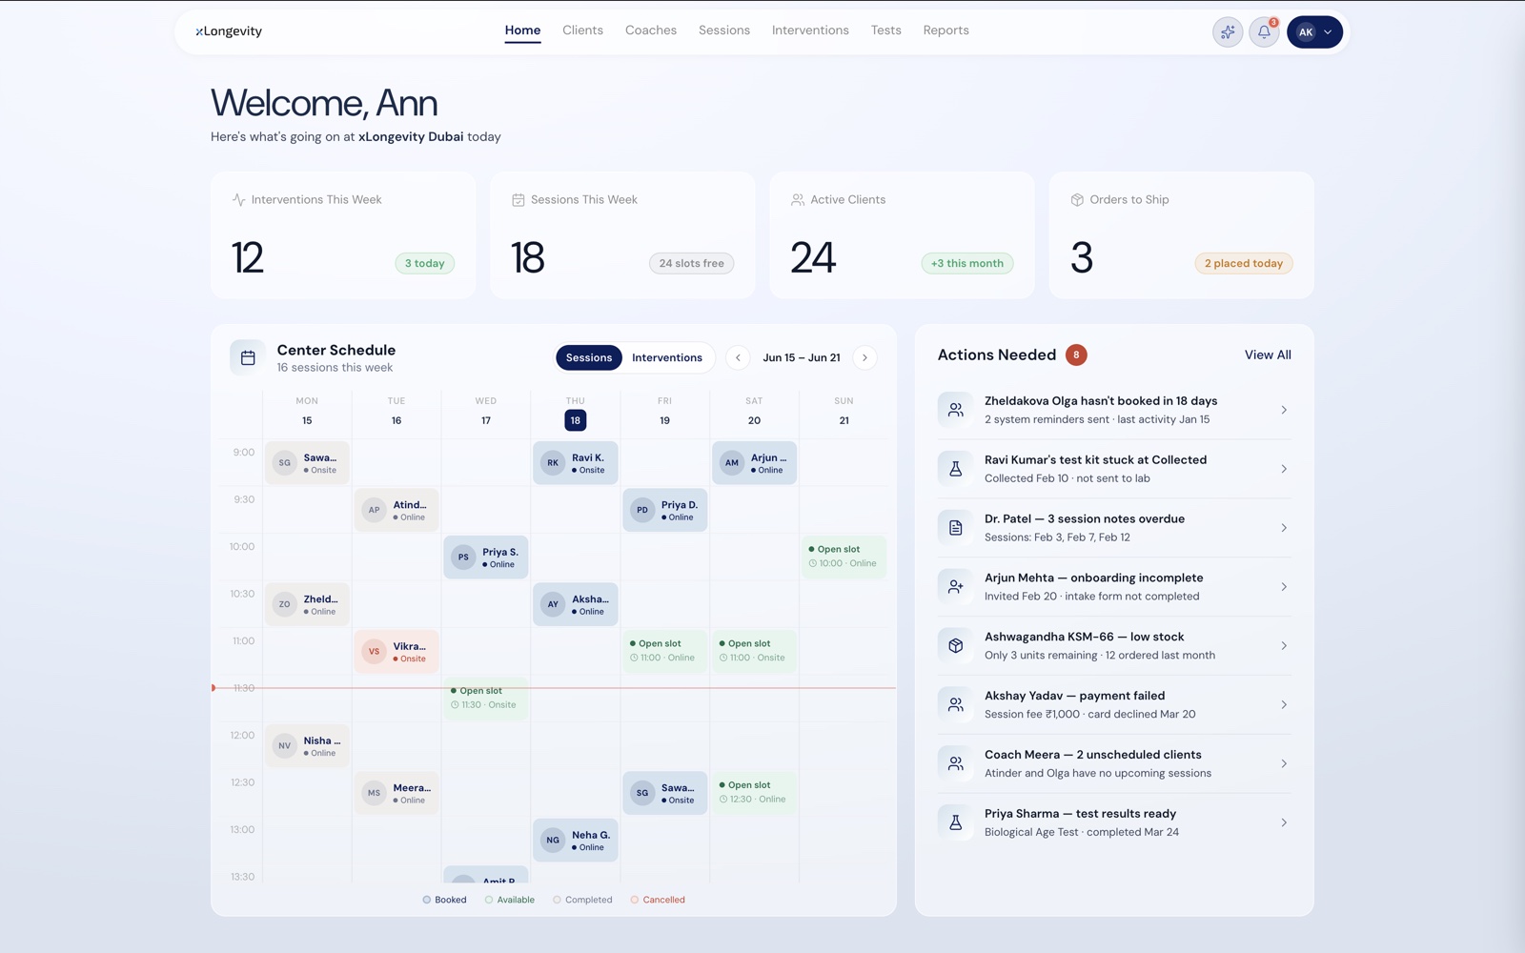
Task: Open the PS avatar Priya S. session
Action: [486, 558]
